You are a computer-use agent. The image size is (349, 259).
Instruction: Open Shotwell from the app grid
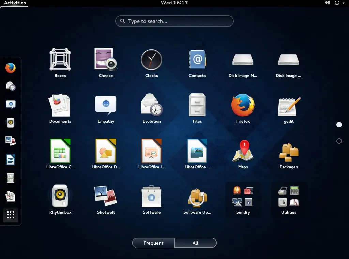tap(106, 200)
